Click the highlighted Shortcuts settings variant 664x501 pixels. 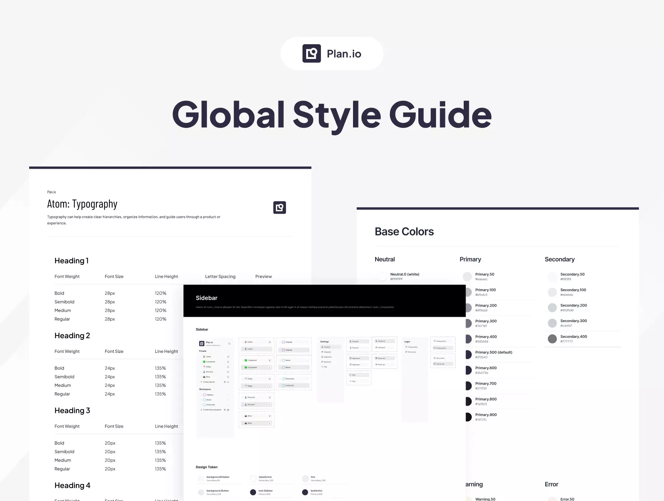click(385, 358)
